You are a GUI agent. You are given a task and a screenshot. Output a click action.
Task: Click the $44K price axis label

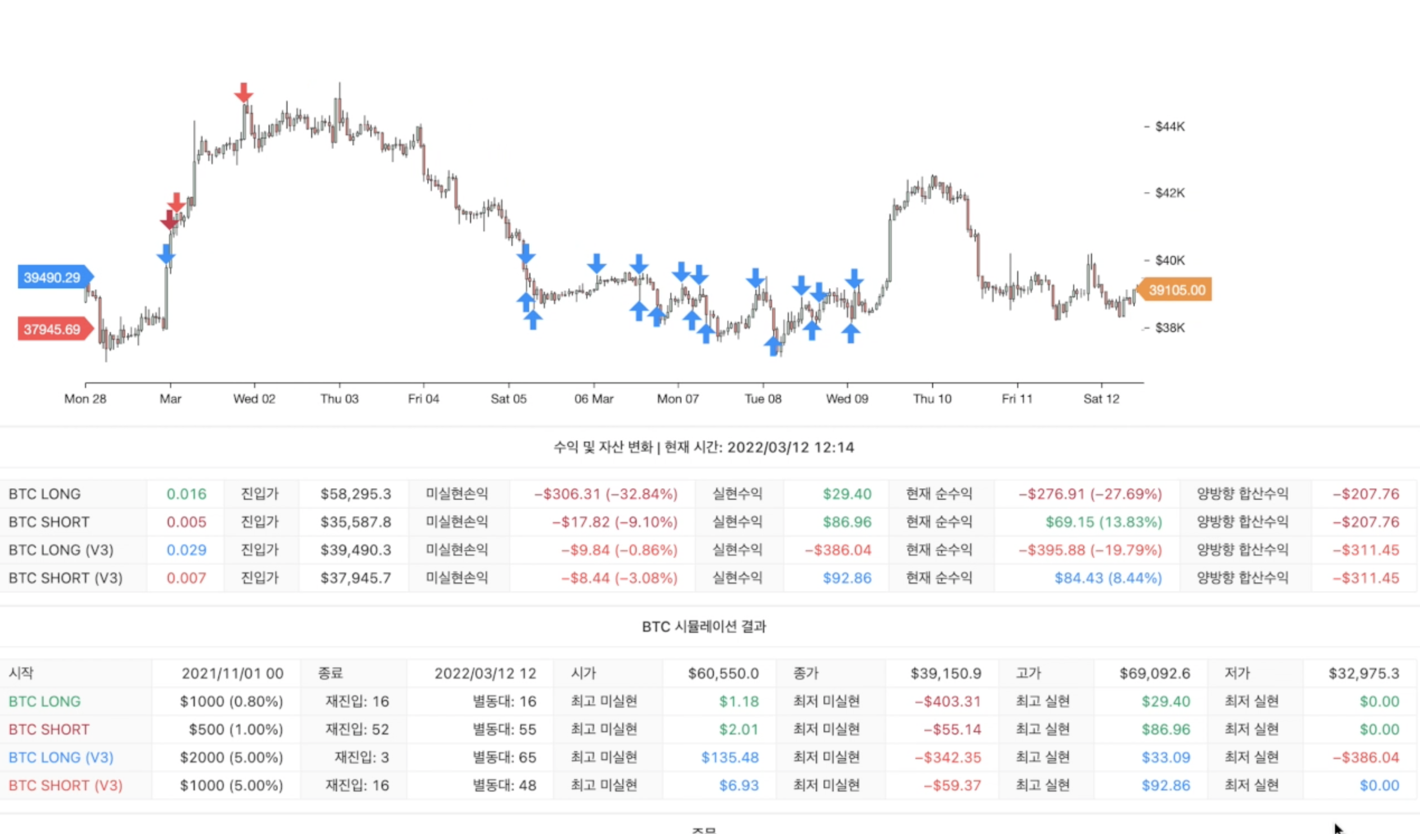[x=1169, y=127]
